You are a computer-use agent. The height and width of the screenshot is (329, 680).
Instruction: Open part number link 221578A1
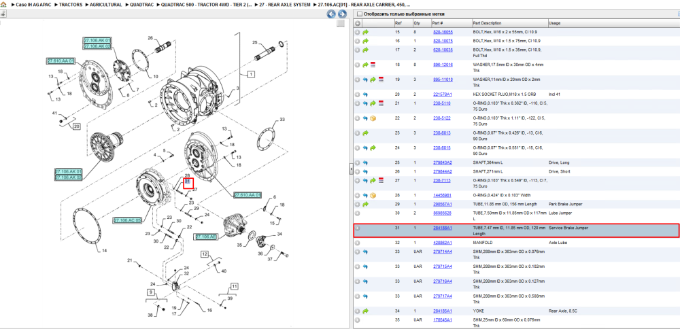(x=443, y=94)
